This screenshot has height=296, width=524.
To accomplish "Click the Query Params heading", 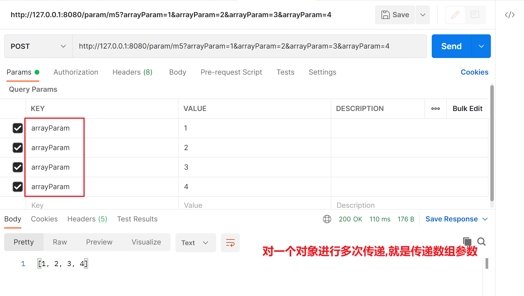I will (x=33, y=89).
